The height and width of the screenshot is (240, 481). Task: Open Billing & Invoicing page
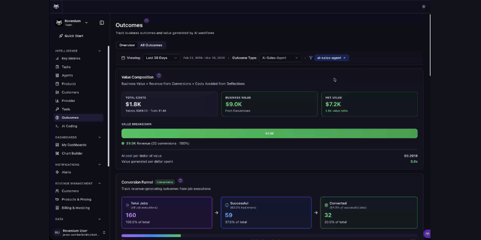coord(77,208)
